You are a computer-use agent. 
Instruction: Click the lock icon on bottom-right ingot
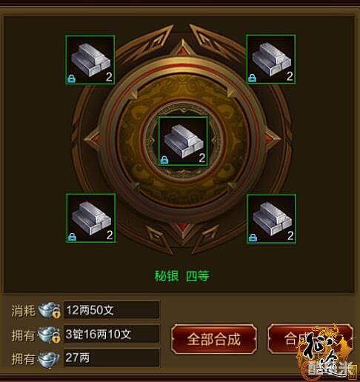pos(253,238)
